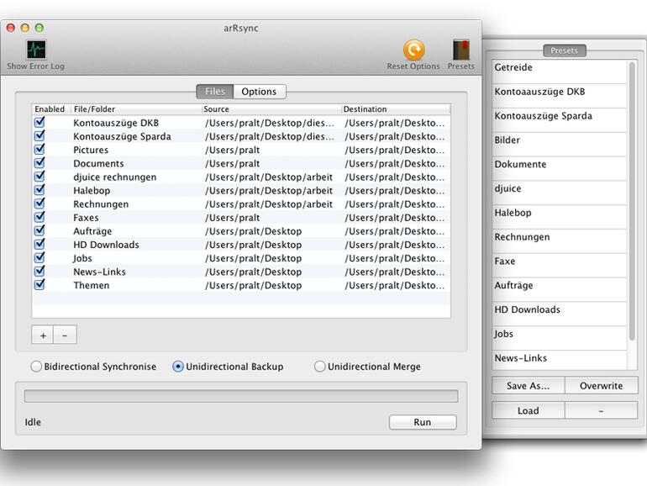Select the News-Links preset in drawer
This screenshot has height=486, width=647.
coord(559,358)
